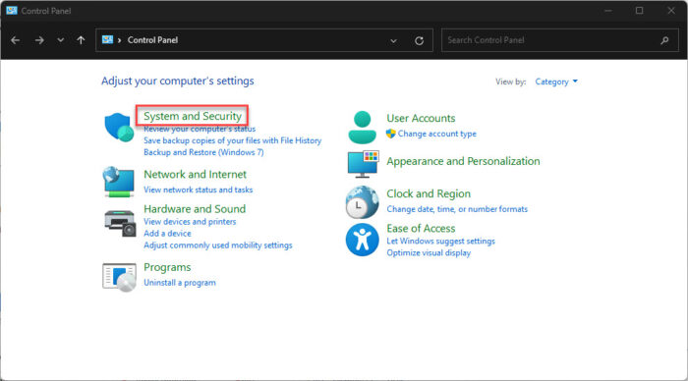Refresh the Control Panel view
This screenshot has height=381, width=688.
click(419, 40)
